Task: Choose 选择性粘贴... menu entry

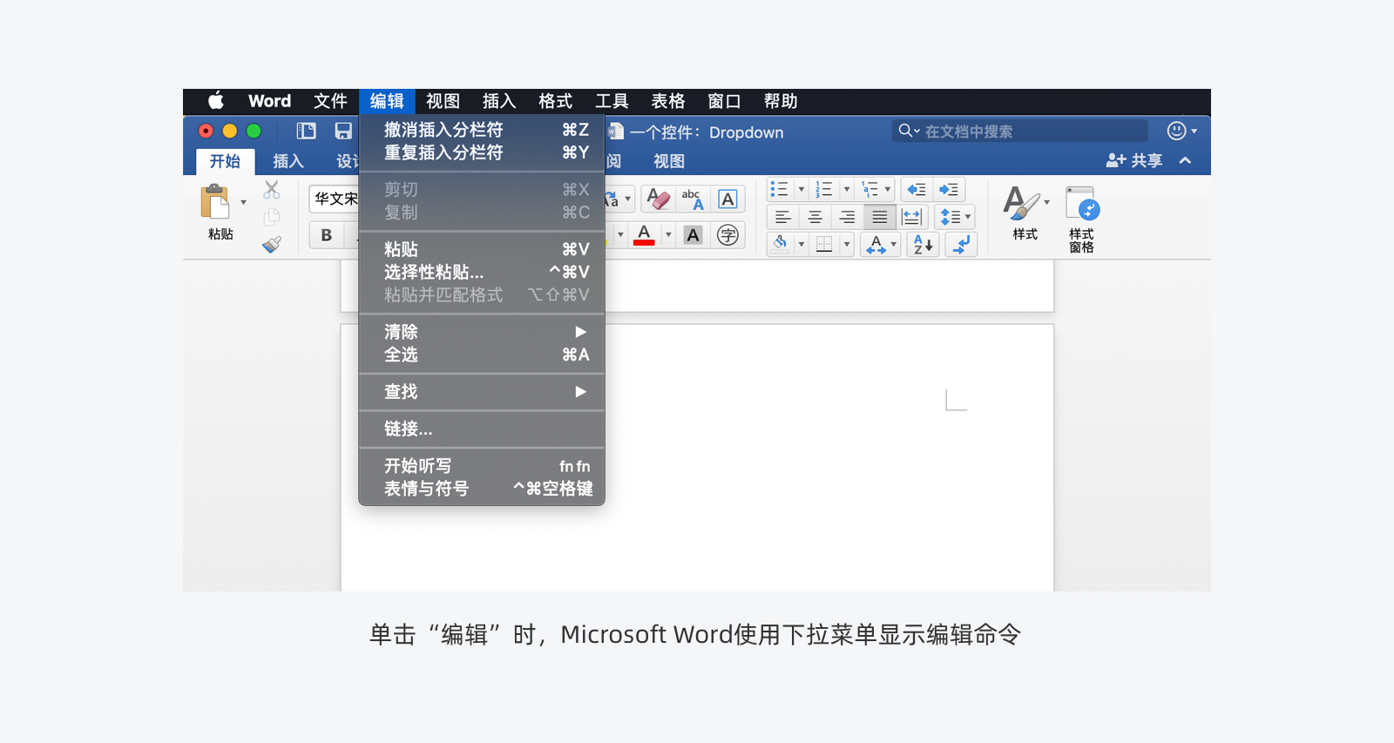Action: point(482,272)
